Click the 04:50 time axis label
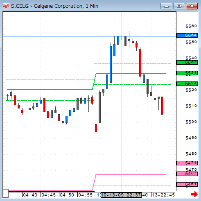The image size is (201, 201). 67,195
